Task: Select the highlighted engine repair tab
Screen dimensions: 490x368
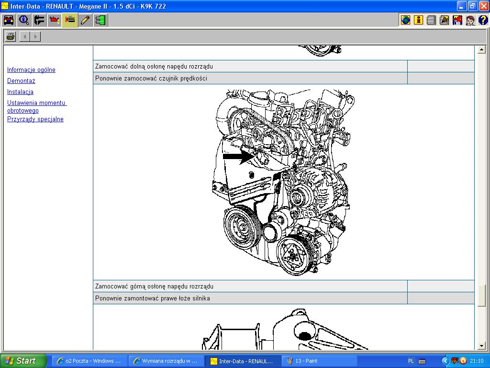Action: [70, 20]
